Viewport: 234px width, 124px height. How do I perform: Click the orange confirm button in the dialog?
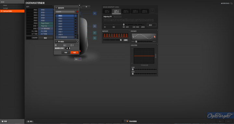coord(74,53)
